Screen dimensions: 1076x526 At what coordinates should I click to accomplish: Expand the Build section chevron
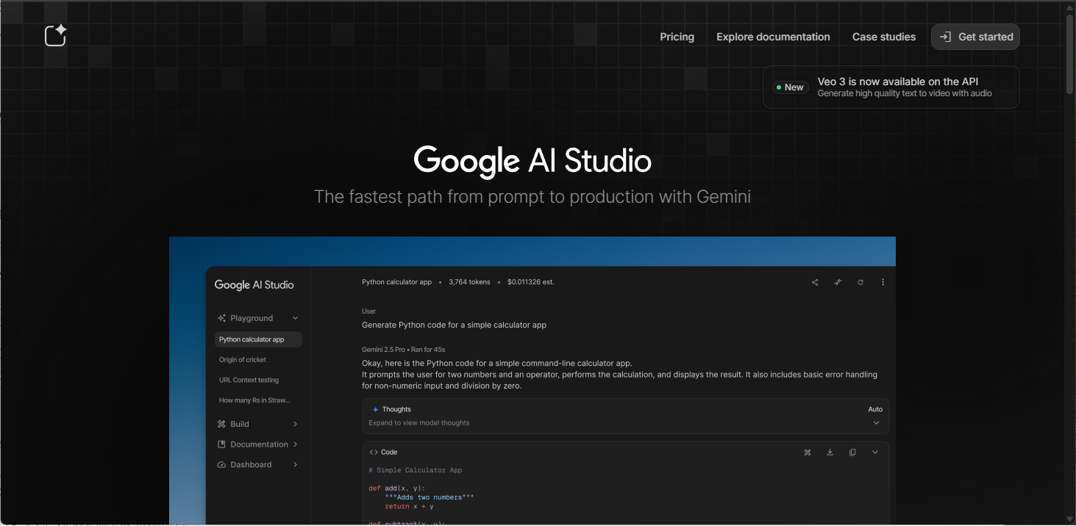tap(295, 424)
